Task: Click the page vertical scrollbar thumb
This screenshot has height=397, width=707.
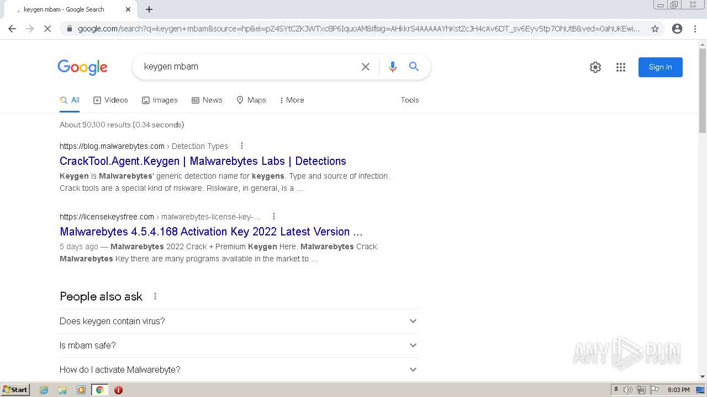Action: point(703,91)
